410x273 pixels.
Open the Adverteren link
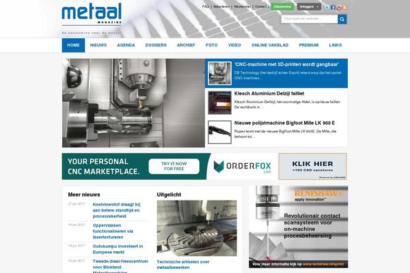(x=221, y=6)
